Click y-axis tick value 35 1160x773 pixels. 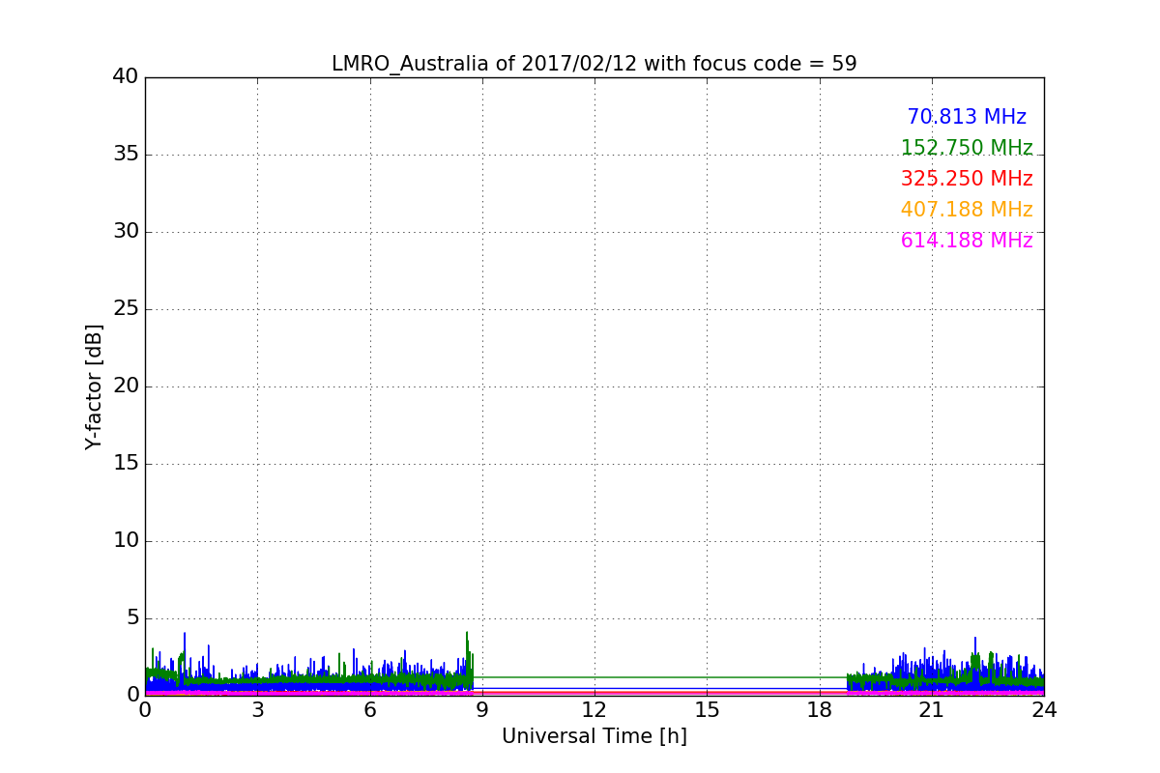(x=126, y=154)
